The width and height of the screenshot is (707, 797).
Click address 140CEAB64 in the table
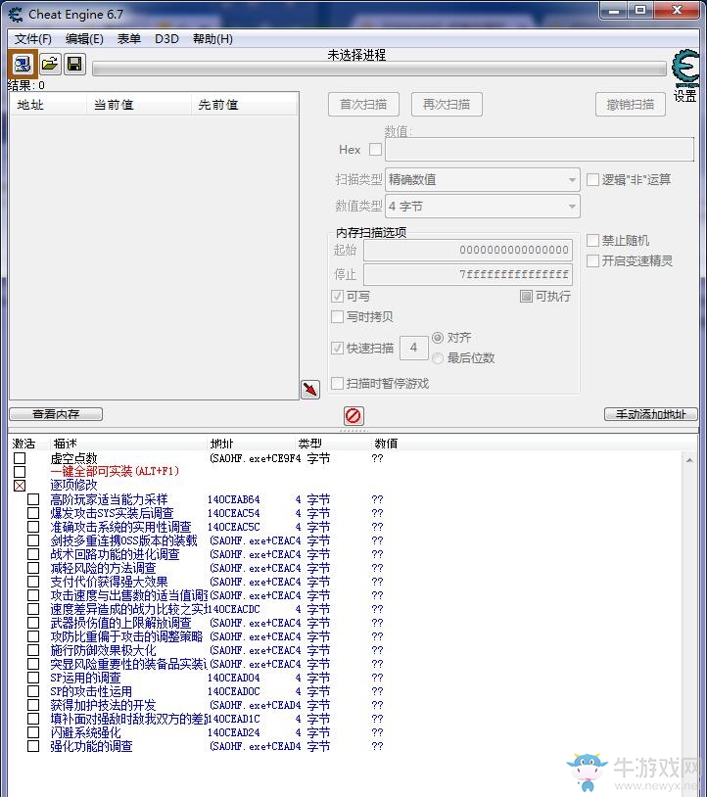point(234,499)
